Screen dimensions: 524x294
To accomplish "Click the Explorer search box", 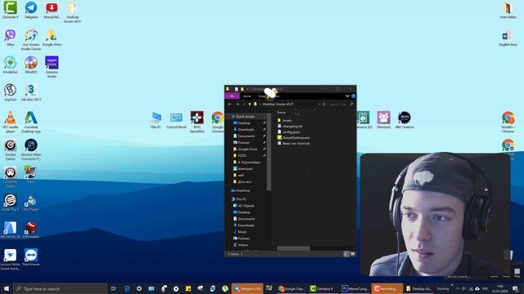I will (341, 104).
